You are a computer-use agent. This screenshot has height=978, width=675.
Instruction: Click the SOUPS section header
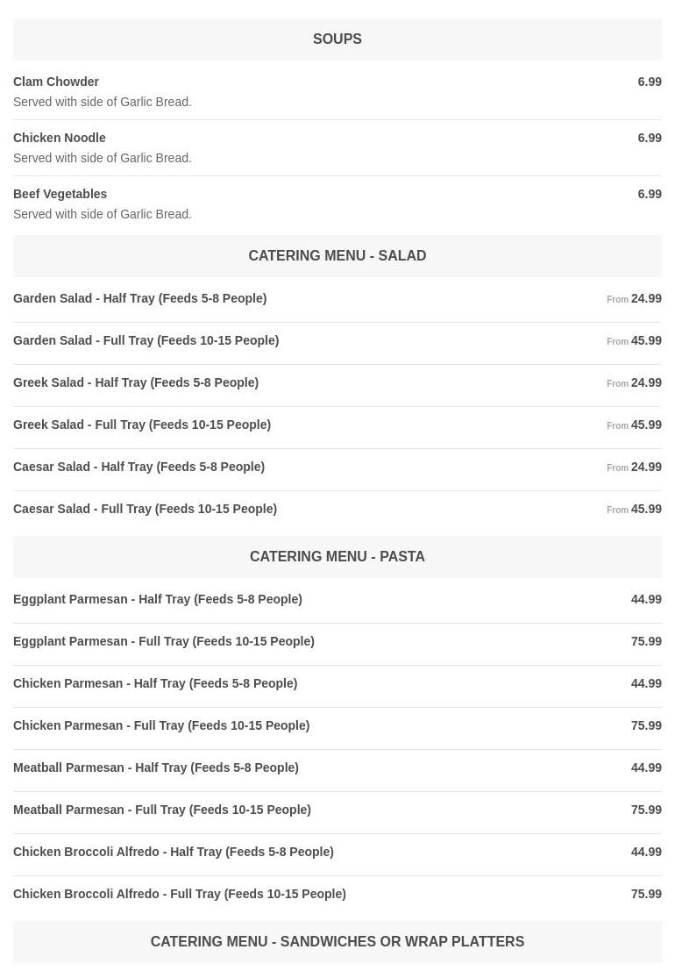[x=337, y=39]
